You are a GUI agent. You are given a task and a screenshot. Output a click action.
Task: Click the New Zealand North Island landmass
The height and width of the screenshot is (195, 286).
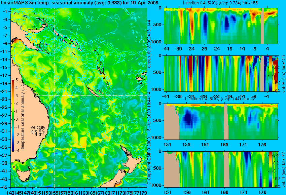(x=133, y=164)
